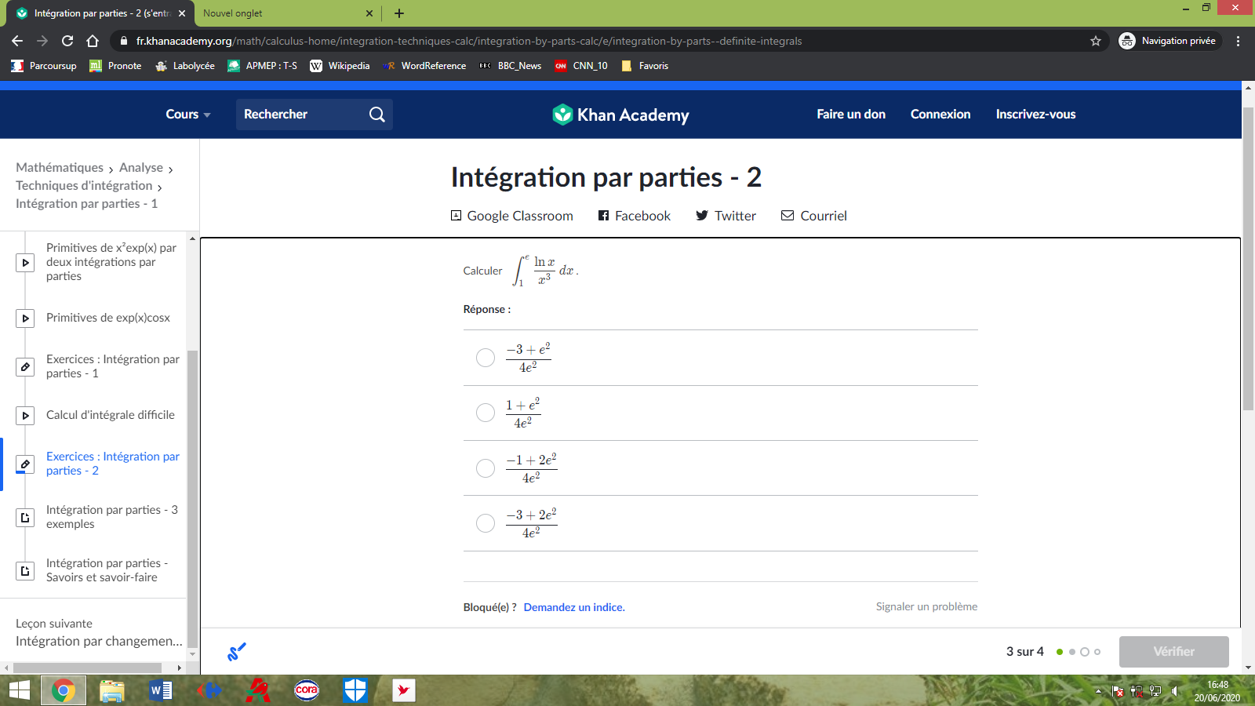Viewport: 1255px width, 706px height.
Task: Share via Facebook icon
Action: [x=603, y=216]
